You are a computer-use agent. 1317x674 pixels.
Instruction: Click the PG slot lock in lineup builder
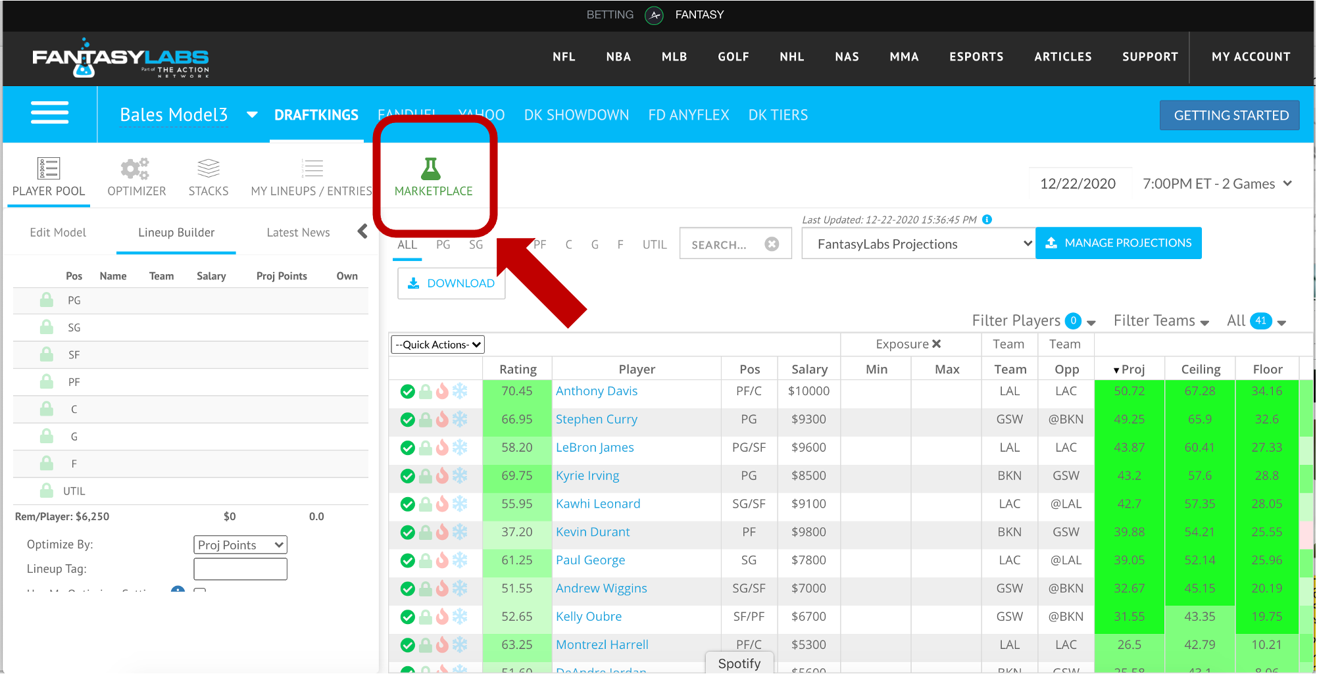pos(46,300)
